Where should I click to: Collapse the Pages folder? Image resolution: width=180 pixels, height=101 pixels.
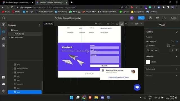click(10, 30)
